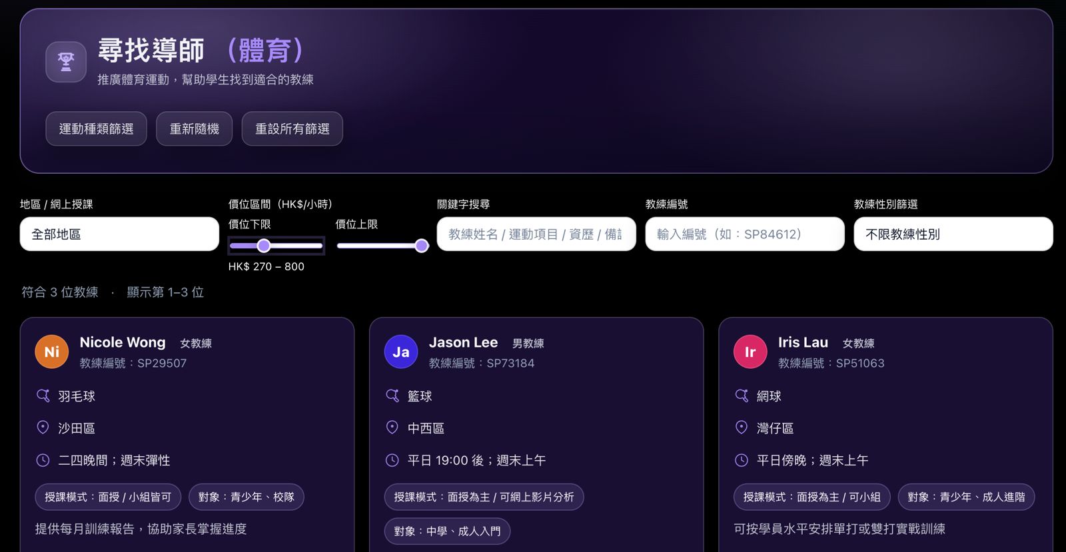This screenshot has width=1066, height=552.
Task: Click the clock icon beside 平日 19:00 後
Action: [x=392, y=460]
